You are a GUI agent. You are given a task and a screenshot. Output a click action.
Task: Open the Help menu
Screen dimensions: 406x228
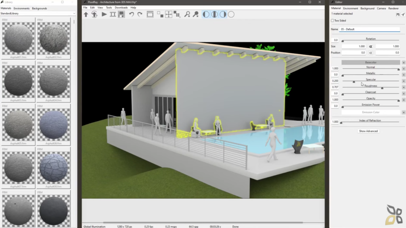[x=133, y=8]
